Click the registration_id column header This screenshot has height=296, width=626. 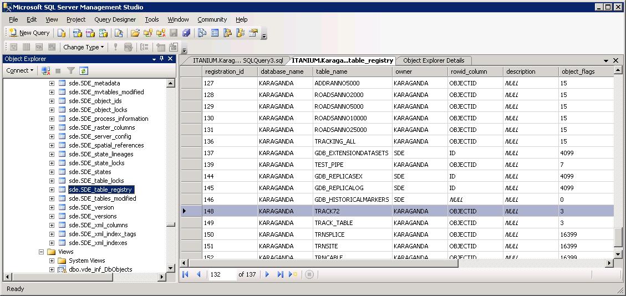click(x=230, y=72)
